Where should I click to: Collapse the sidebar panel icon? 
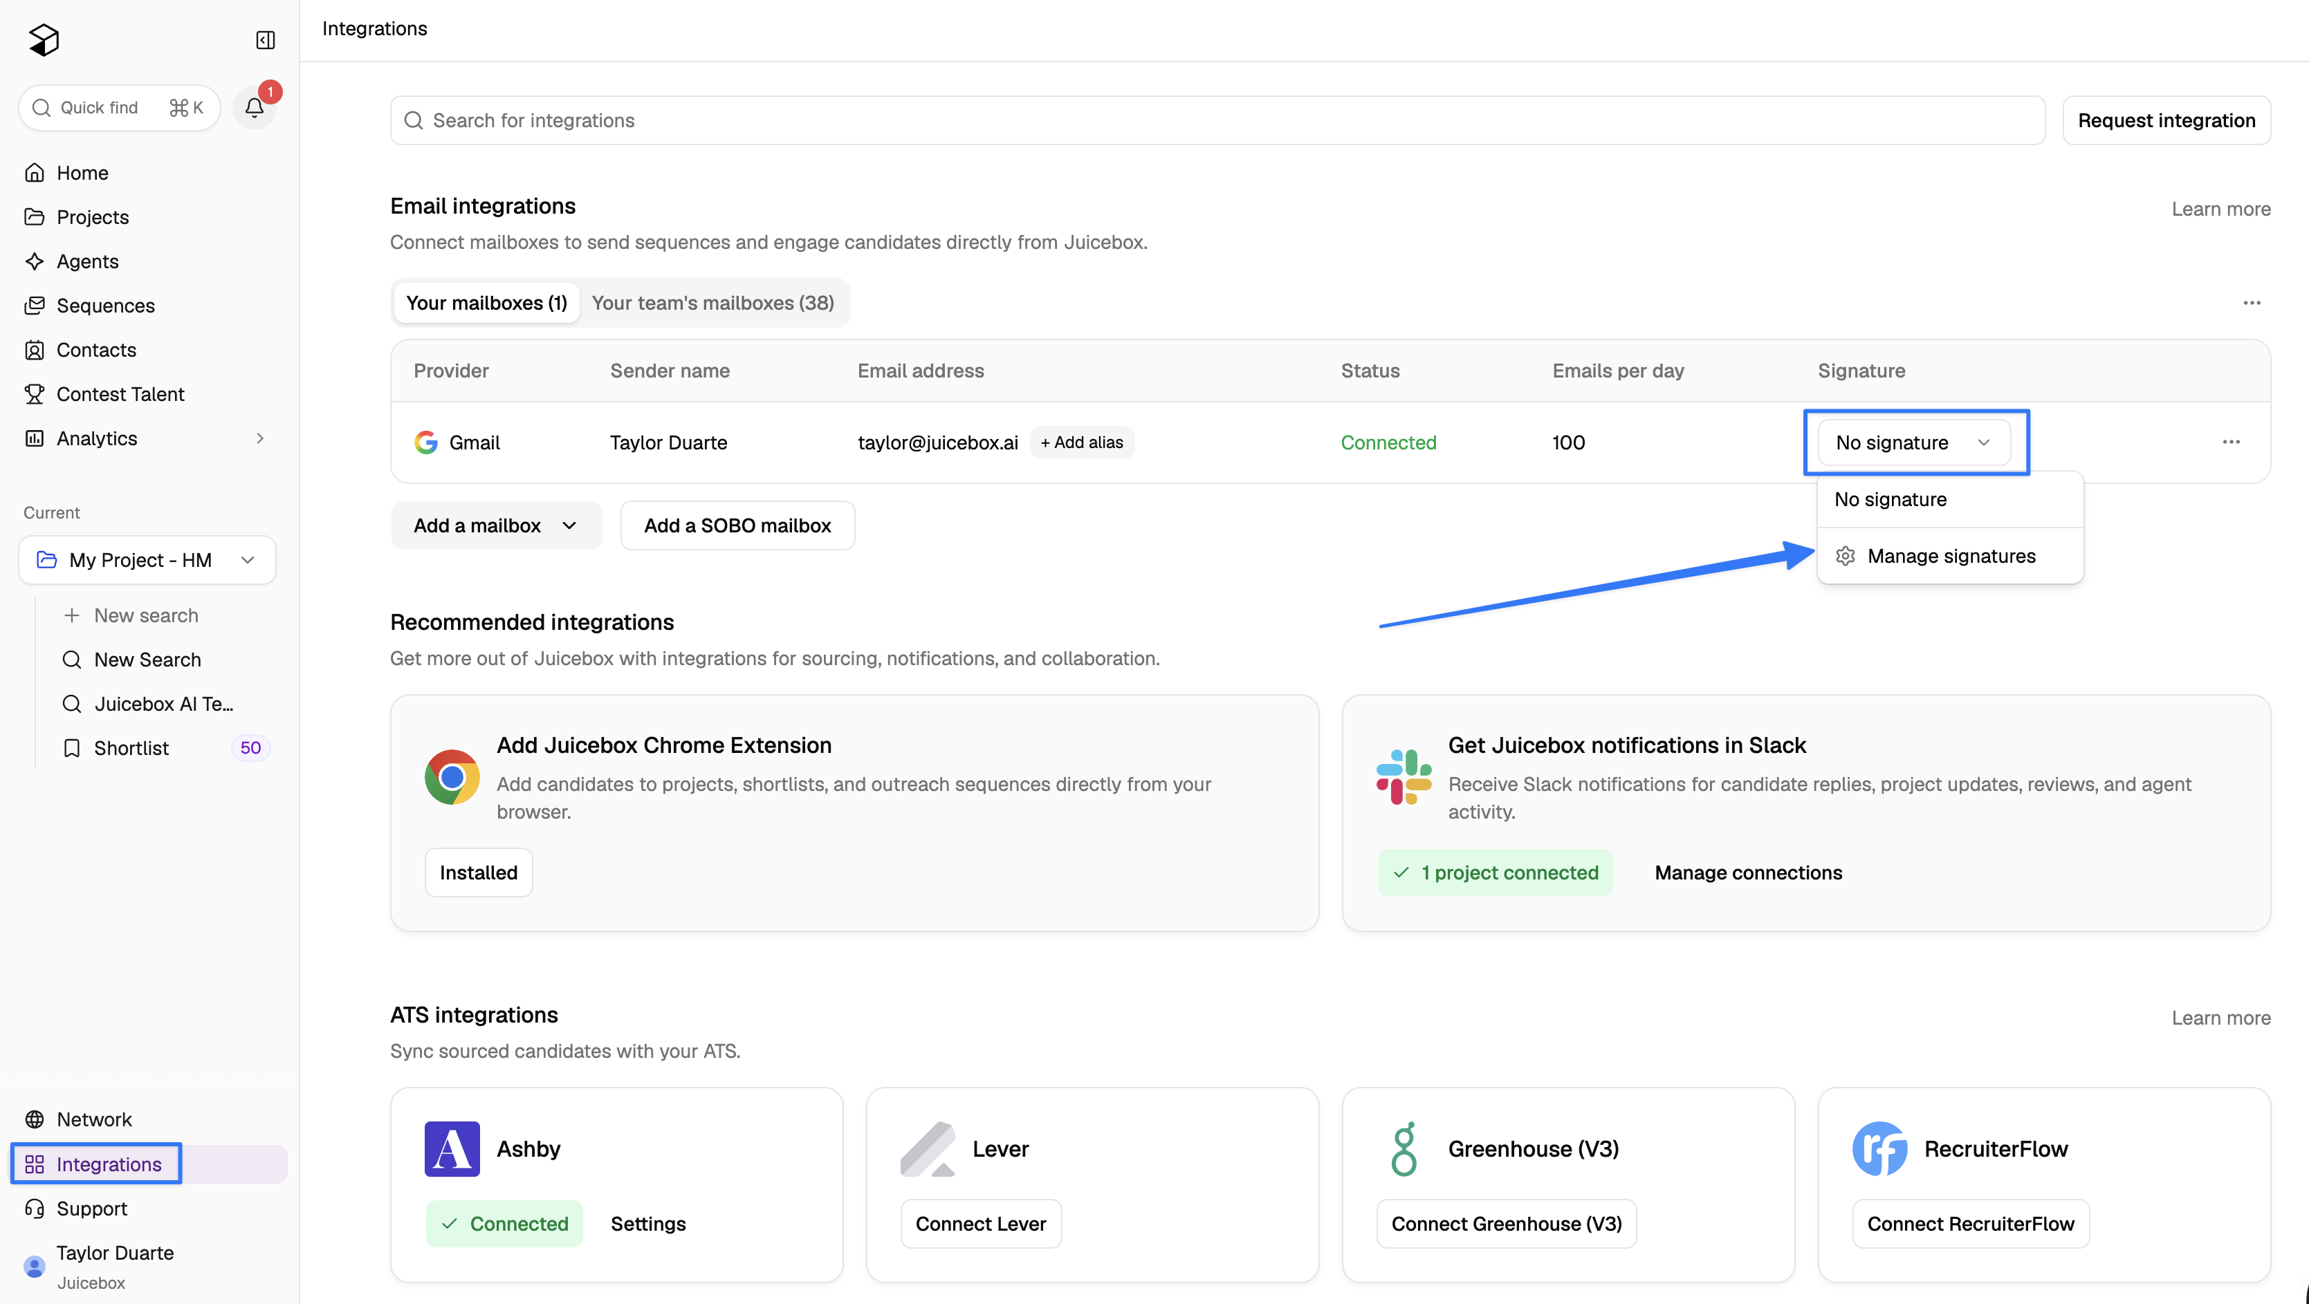pos(266,39)
